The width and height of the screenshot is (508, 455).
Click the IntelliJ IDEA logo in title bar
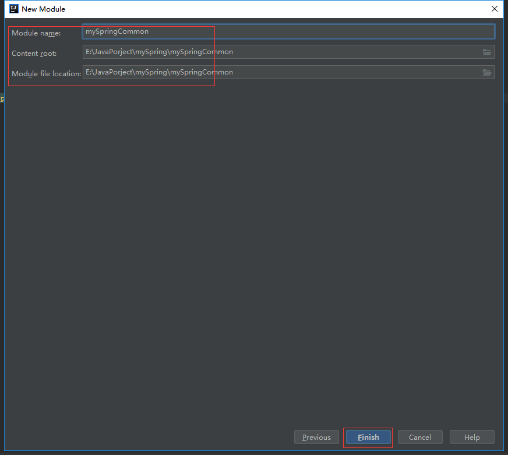pyautogui.click(x=14, y=9)
